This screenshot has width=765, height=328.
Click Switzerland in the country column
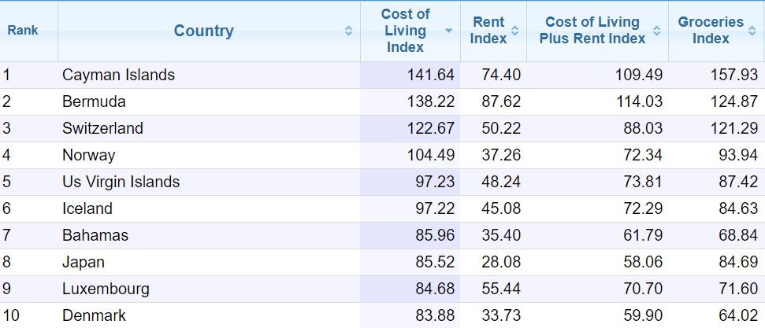tap(102, 128)
